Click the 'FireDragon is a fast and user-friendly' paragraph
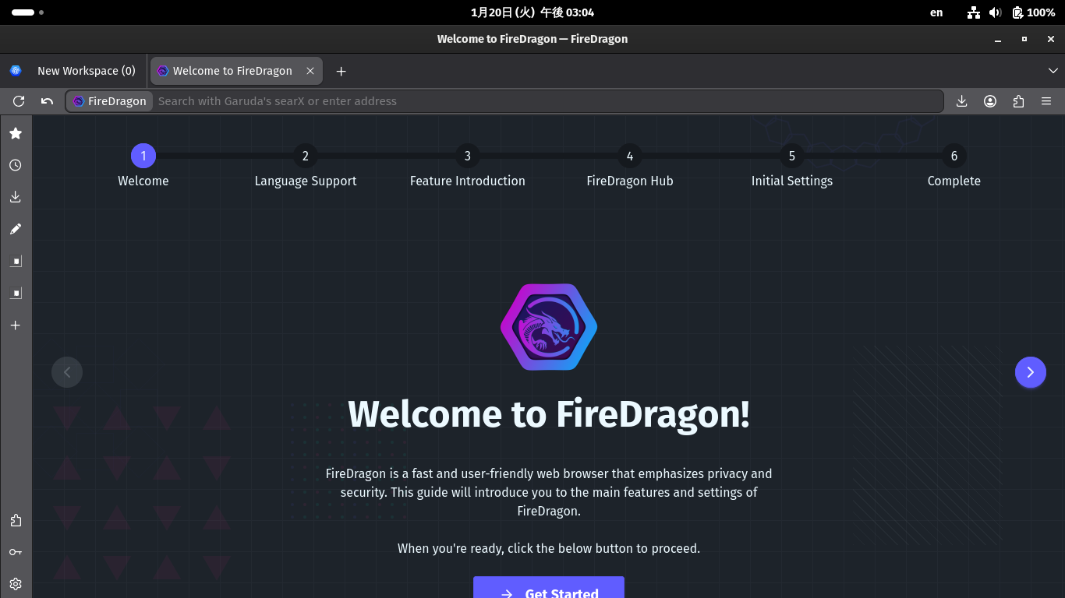This screenshot has height=598, width=1065. pyautogui.click(x=549, y=492)
